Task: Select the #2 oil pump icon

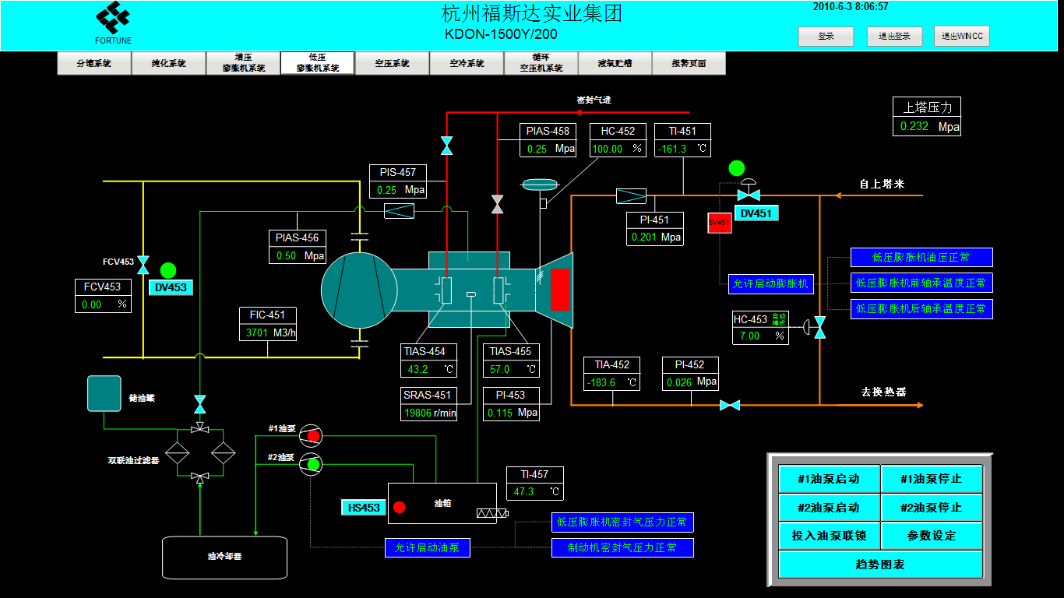Action: [311, 463]
